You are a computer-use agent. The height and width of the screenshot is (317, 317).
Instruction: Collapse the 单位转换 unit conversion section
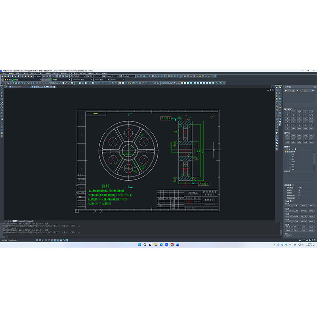click(290, 185)
